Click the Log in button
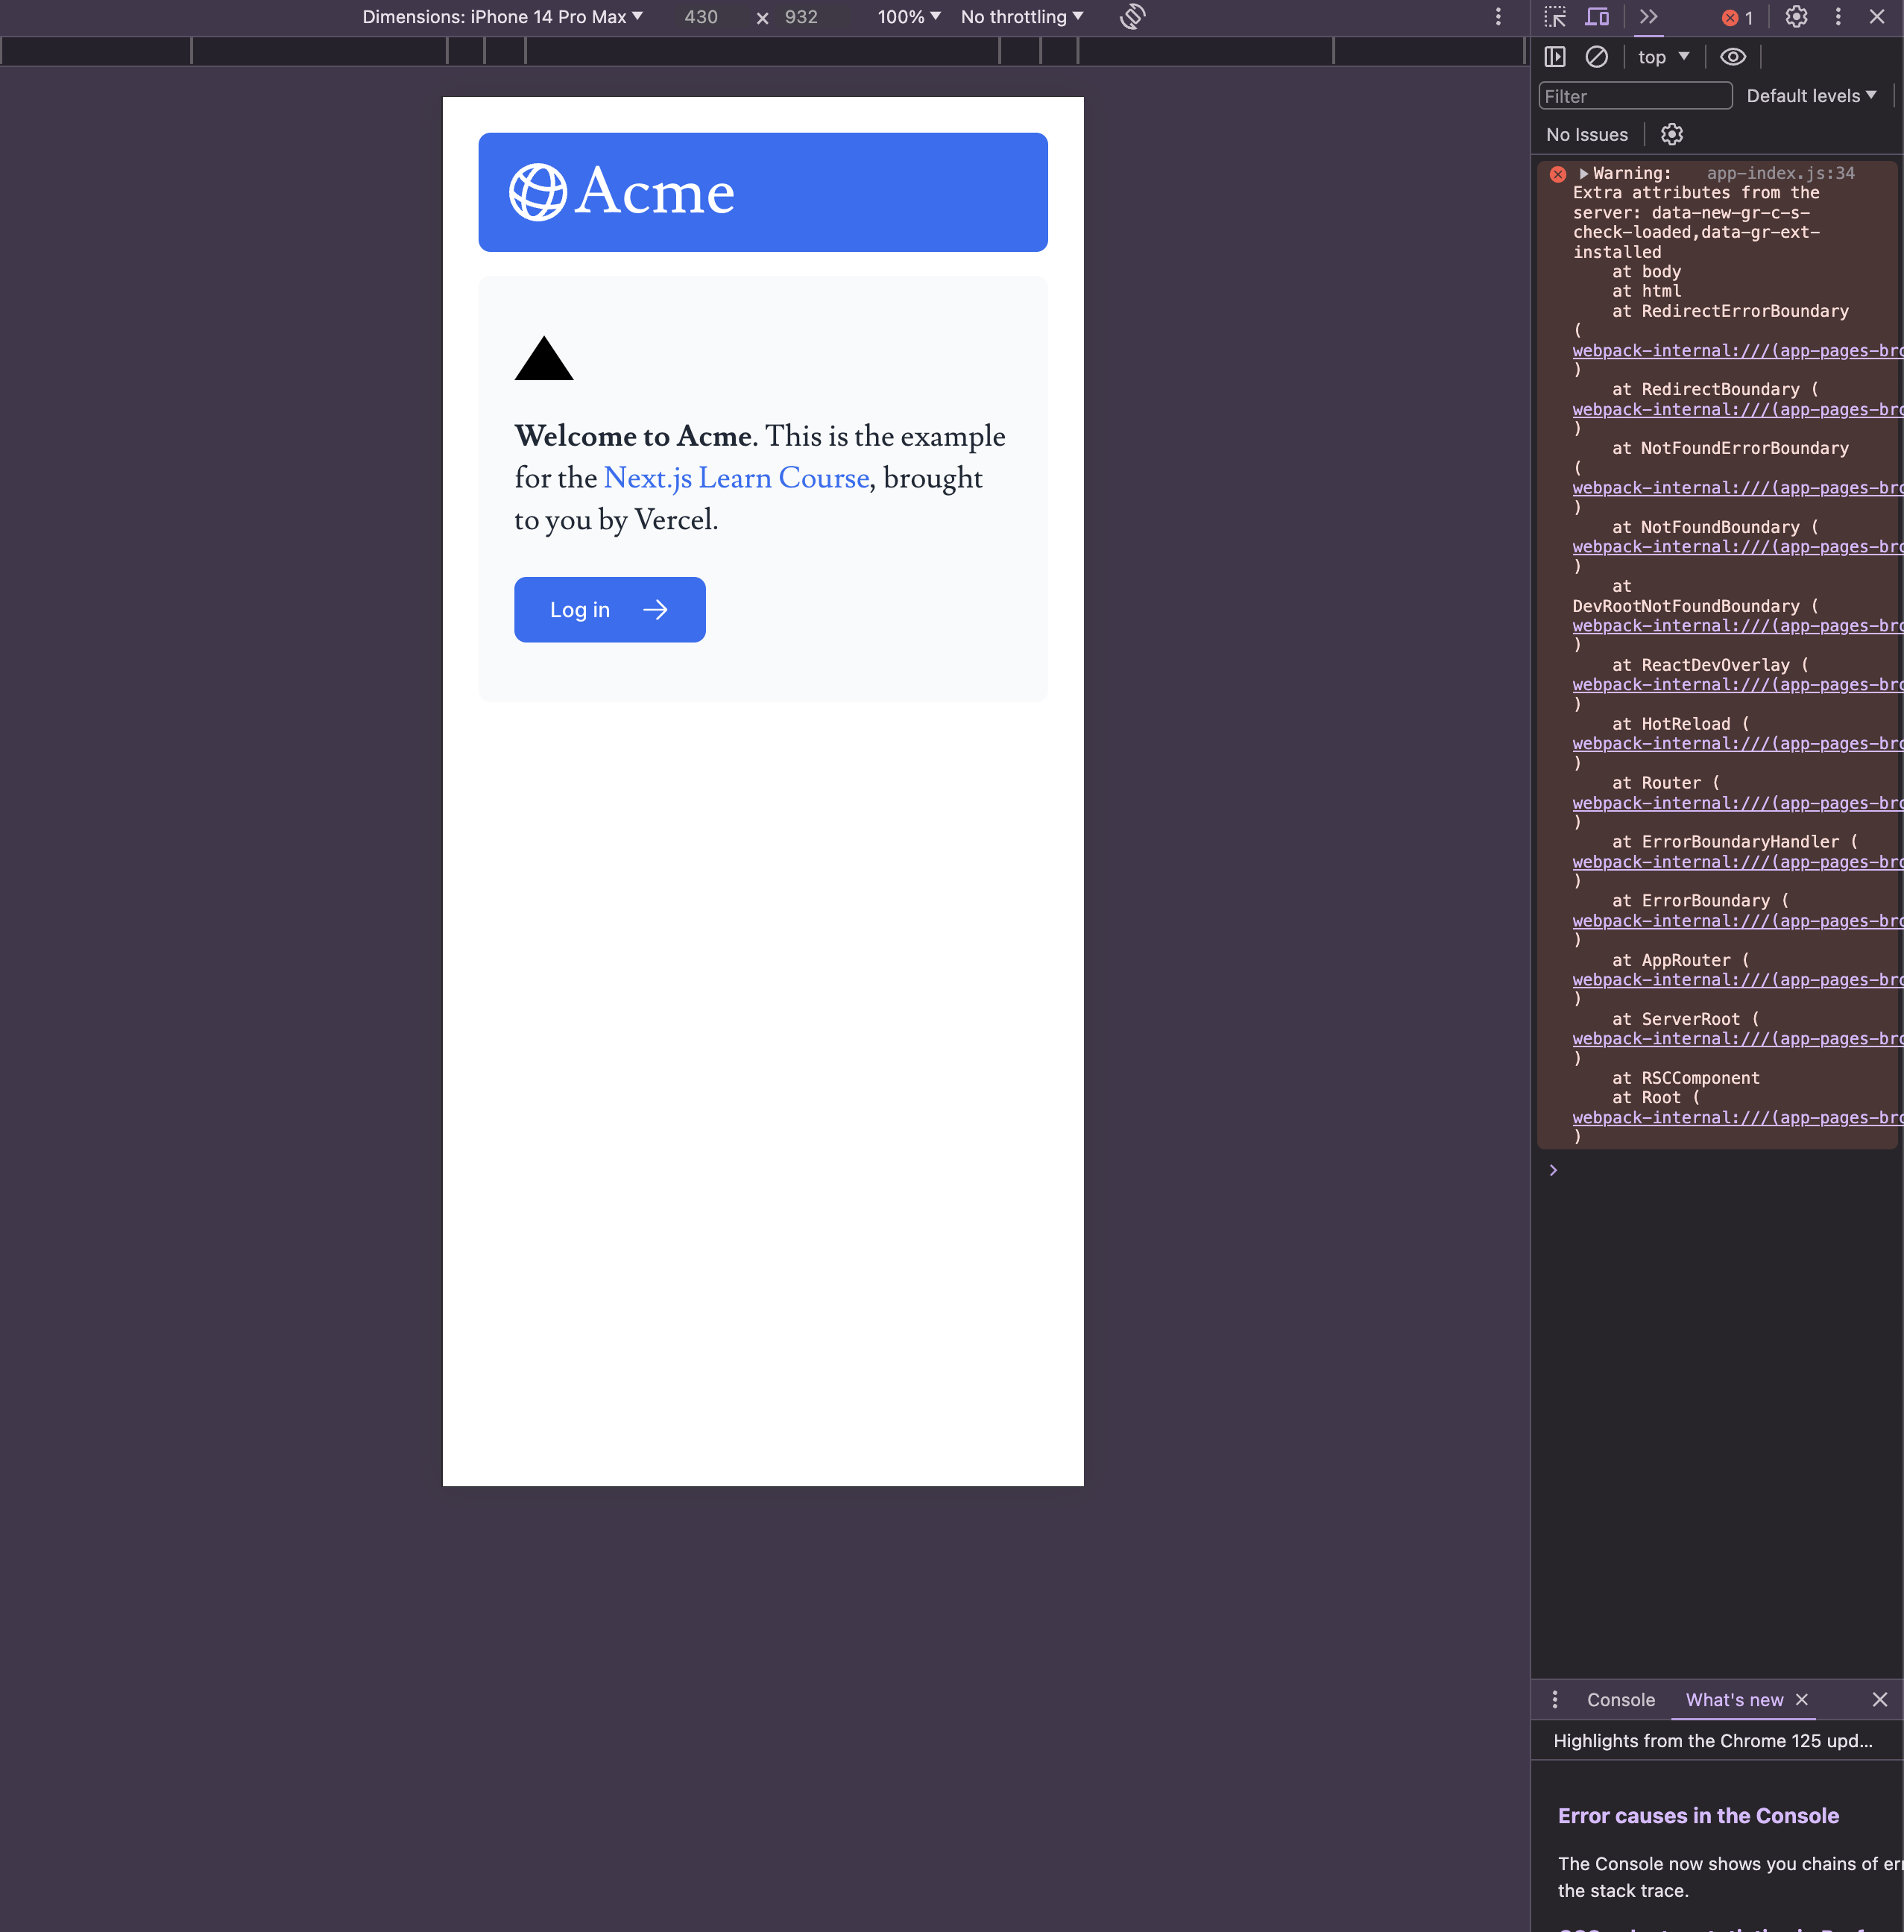 tap(609, 610)
